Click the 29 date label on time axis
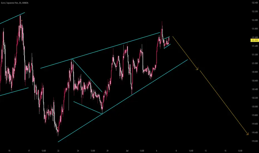 [107, 151]
